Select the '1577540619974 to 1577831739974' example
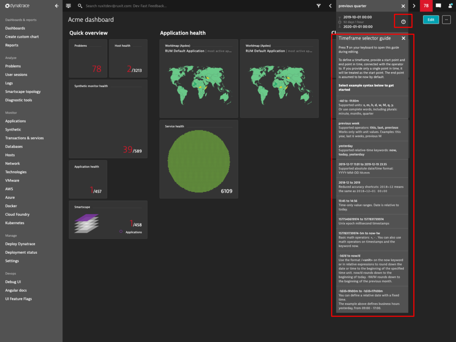 (372, 222)
